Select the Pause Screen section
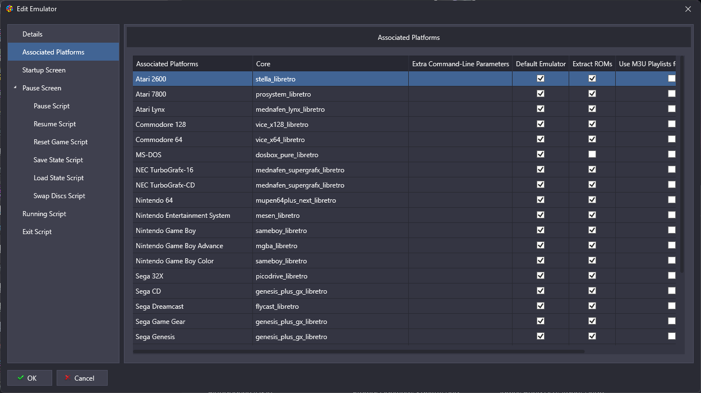Viewport: 701px width, 393px height. (63, 88)
